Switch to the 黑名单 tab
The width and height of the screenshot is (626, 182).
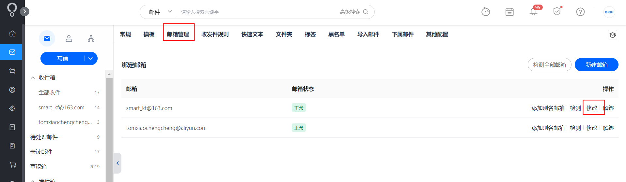336,34
